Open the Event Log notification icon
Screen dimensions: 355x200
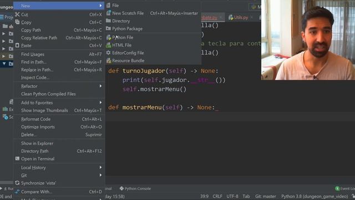point(337,189)
